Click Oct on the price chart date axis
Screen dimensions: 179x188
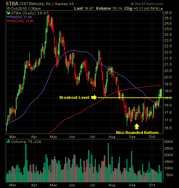(152, 137)
